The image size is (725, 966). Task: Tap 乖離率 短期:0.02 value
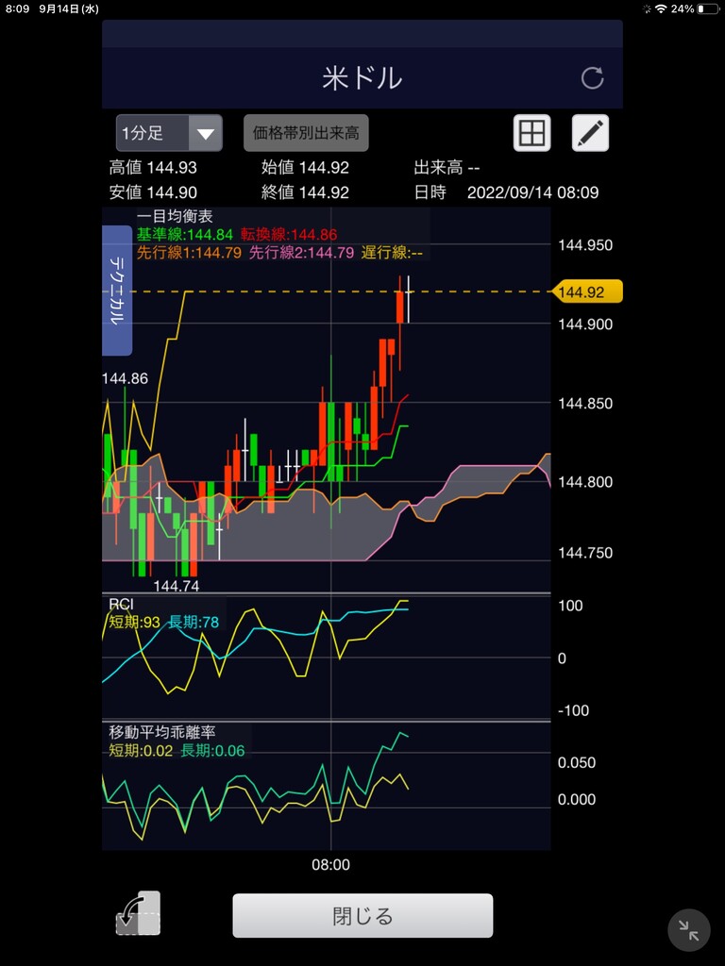141,751
